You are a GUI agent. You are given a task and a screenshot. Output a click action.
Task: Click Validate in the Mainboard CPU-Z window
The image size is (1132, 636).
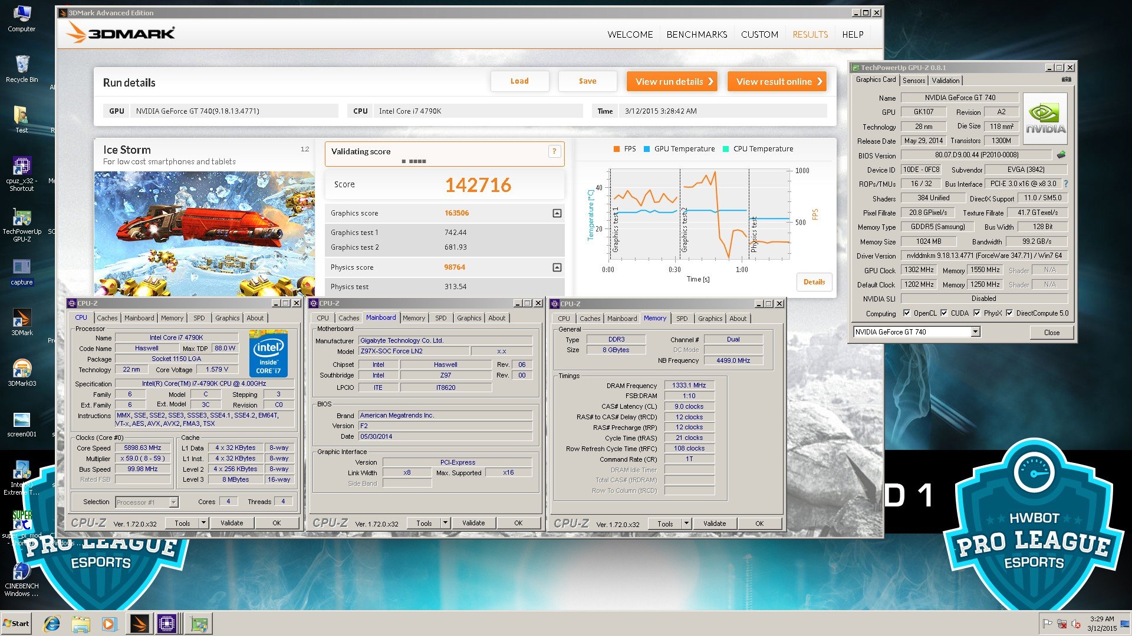[x=473, y=523]
